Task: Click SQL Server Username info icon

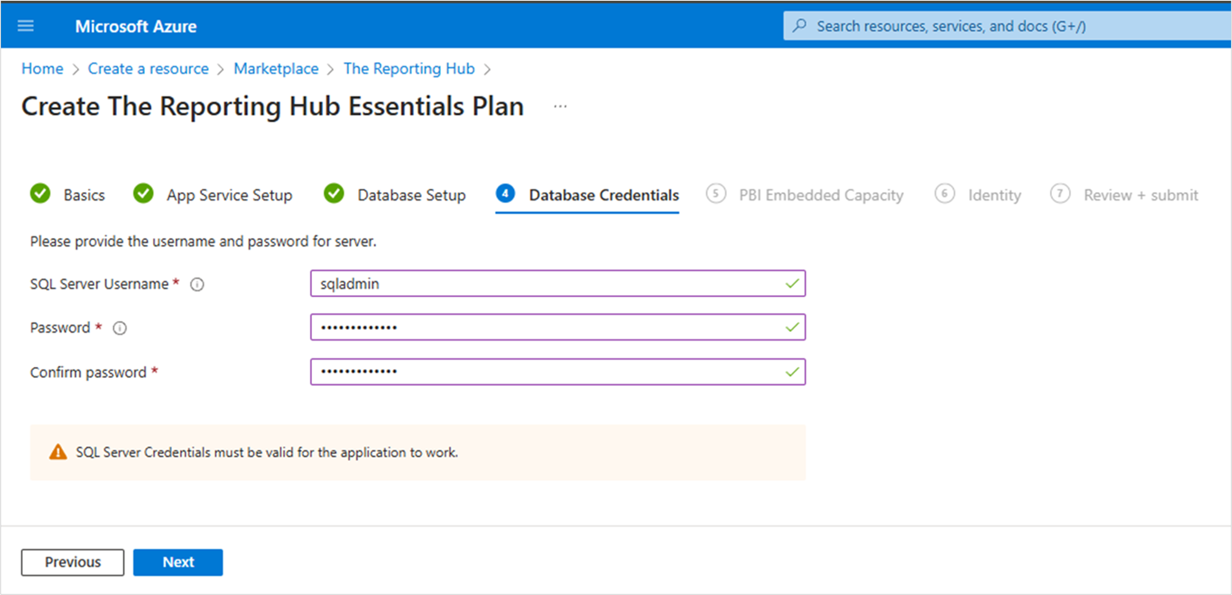Action: pyautogui.click(x=197, y=284)
